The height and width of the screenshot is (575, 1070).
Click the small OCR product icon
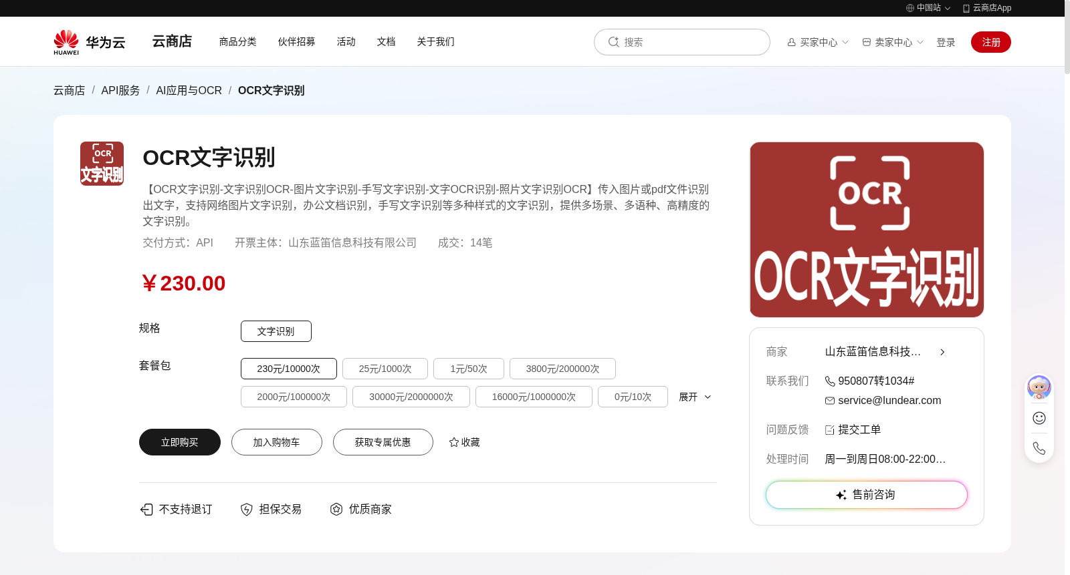click(x=102, y=164)
